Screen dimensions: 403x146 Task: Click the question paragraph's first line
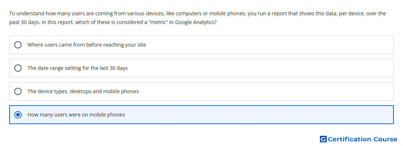[197, 13]
